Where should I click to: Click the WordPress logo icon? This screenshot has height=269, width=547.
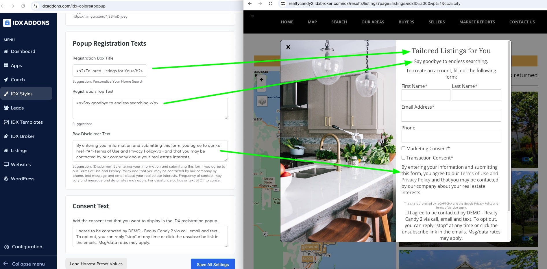[x=6, y=179]
